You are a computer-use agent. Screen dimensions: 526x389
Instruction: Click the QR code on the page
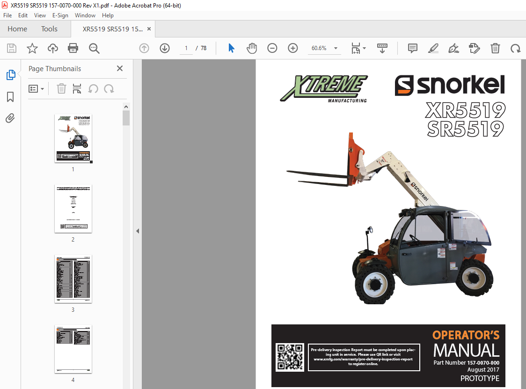(x=290, y=357)
